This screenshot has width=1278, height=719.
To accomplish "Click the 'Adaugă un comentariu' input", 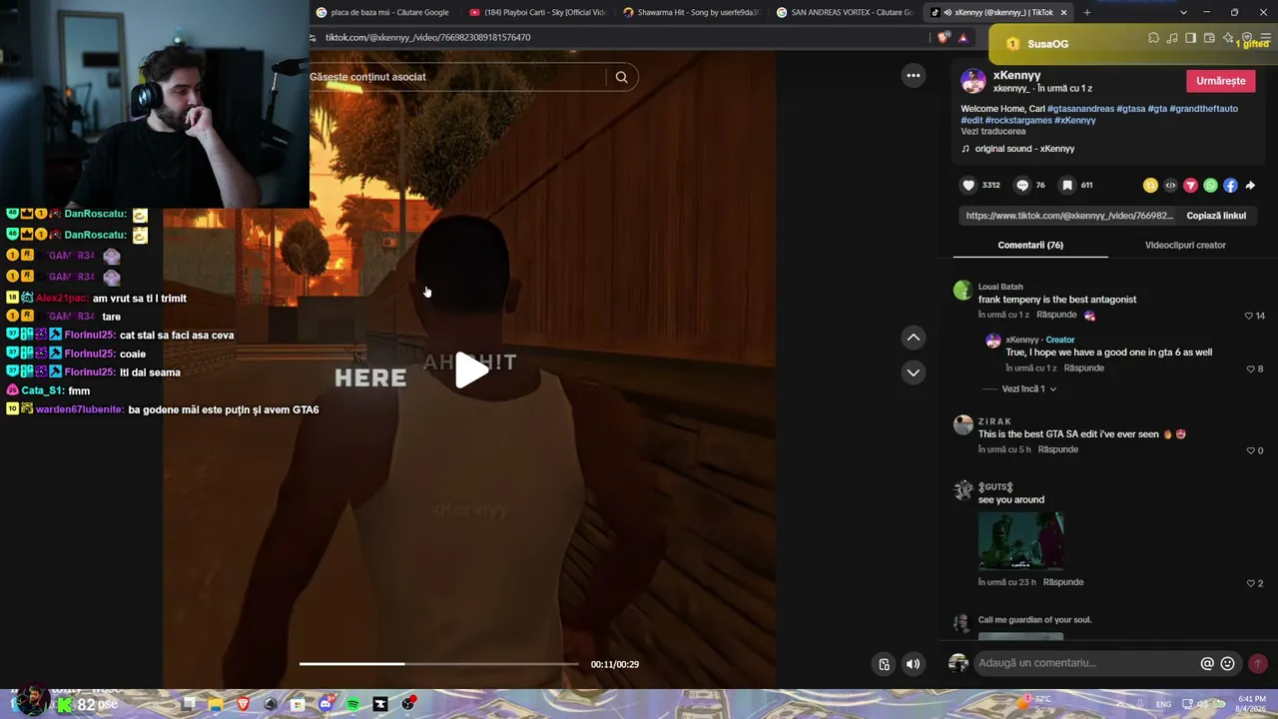I will tap(1086, 663).
